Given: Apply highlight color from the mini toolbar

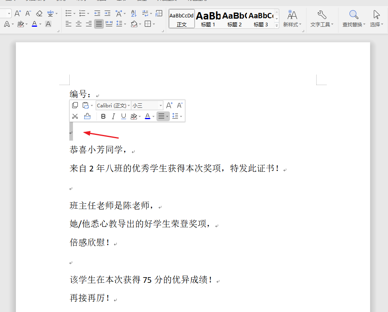Looking at the screenshot, I should click(x=134, y=116).
